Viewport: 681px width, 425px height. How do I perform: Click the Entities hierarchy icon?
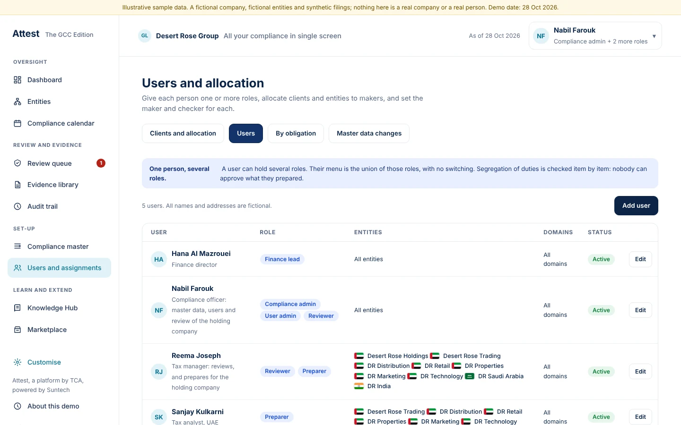click(x=17, y=102)
